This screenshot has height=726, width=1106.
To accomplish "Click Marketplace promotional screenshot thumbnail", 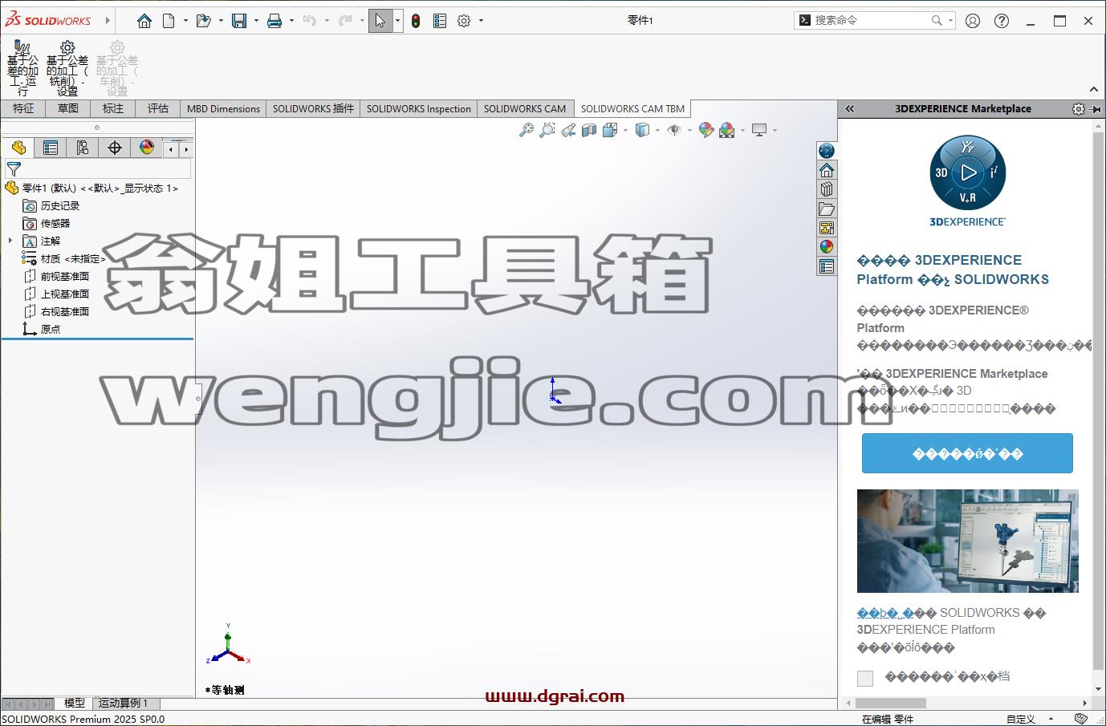I will [x=967, y=541].
